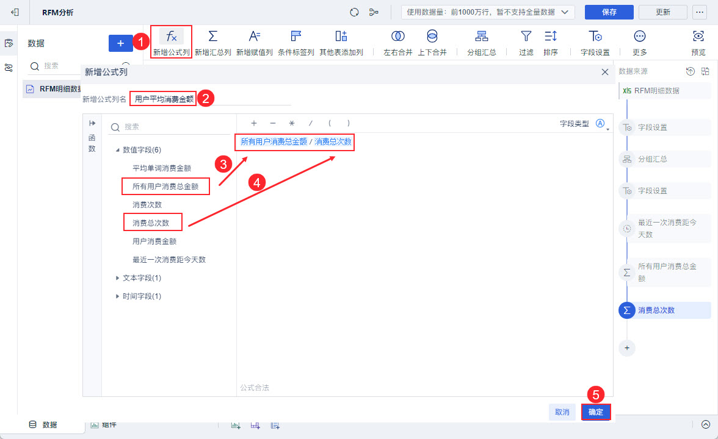
Task: Click the collapse chevron at bottom right
Action: 706,424
